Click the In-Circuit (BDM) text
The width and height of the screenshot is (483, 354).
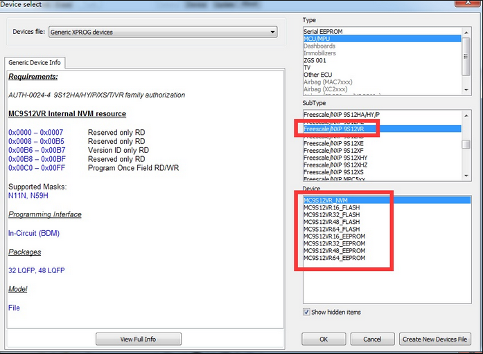point(34,233)
